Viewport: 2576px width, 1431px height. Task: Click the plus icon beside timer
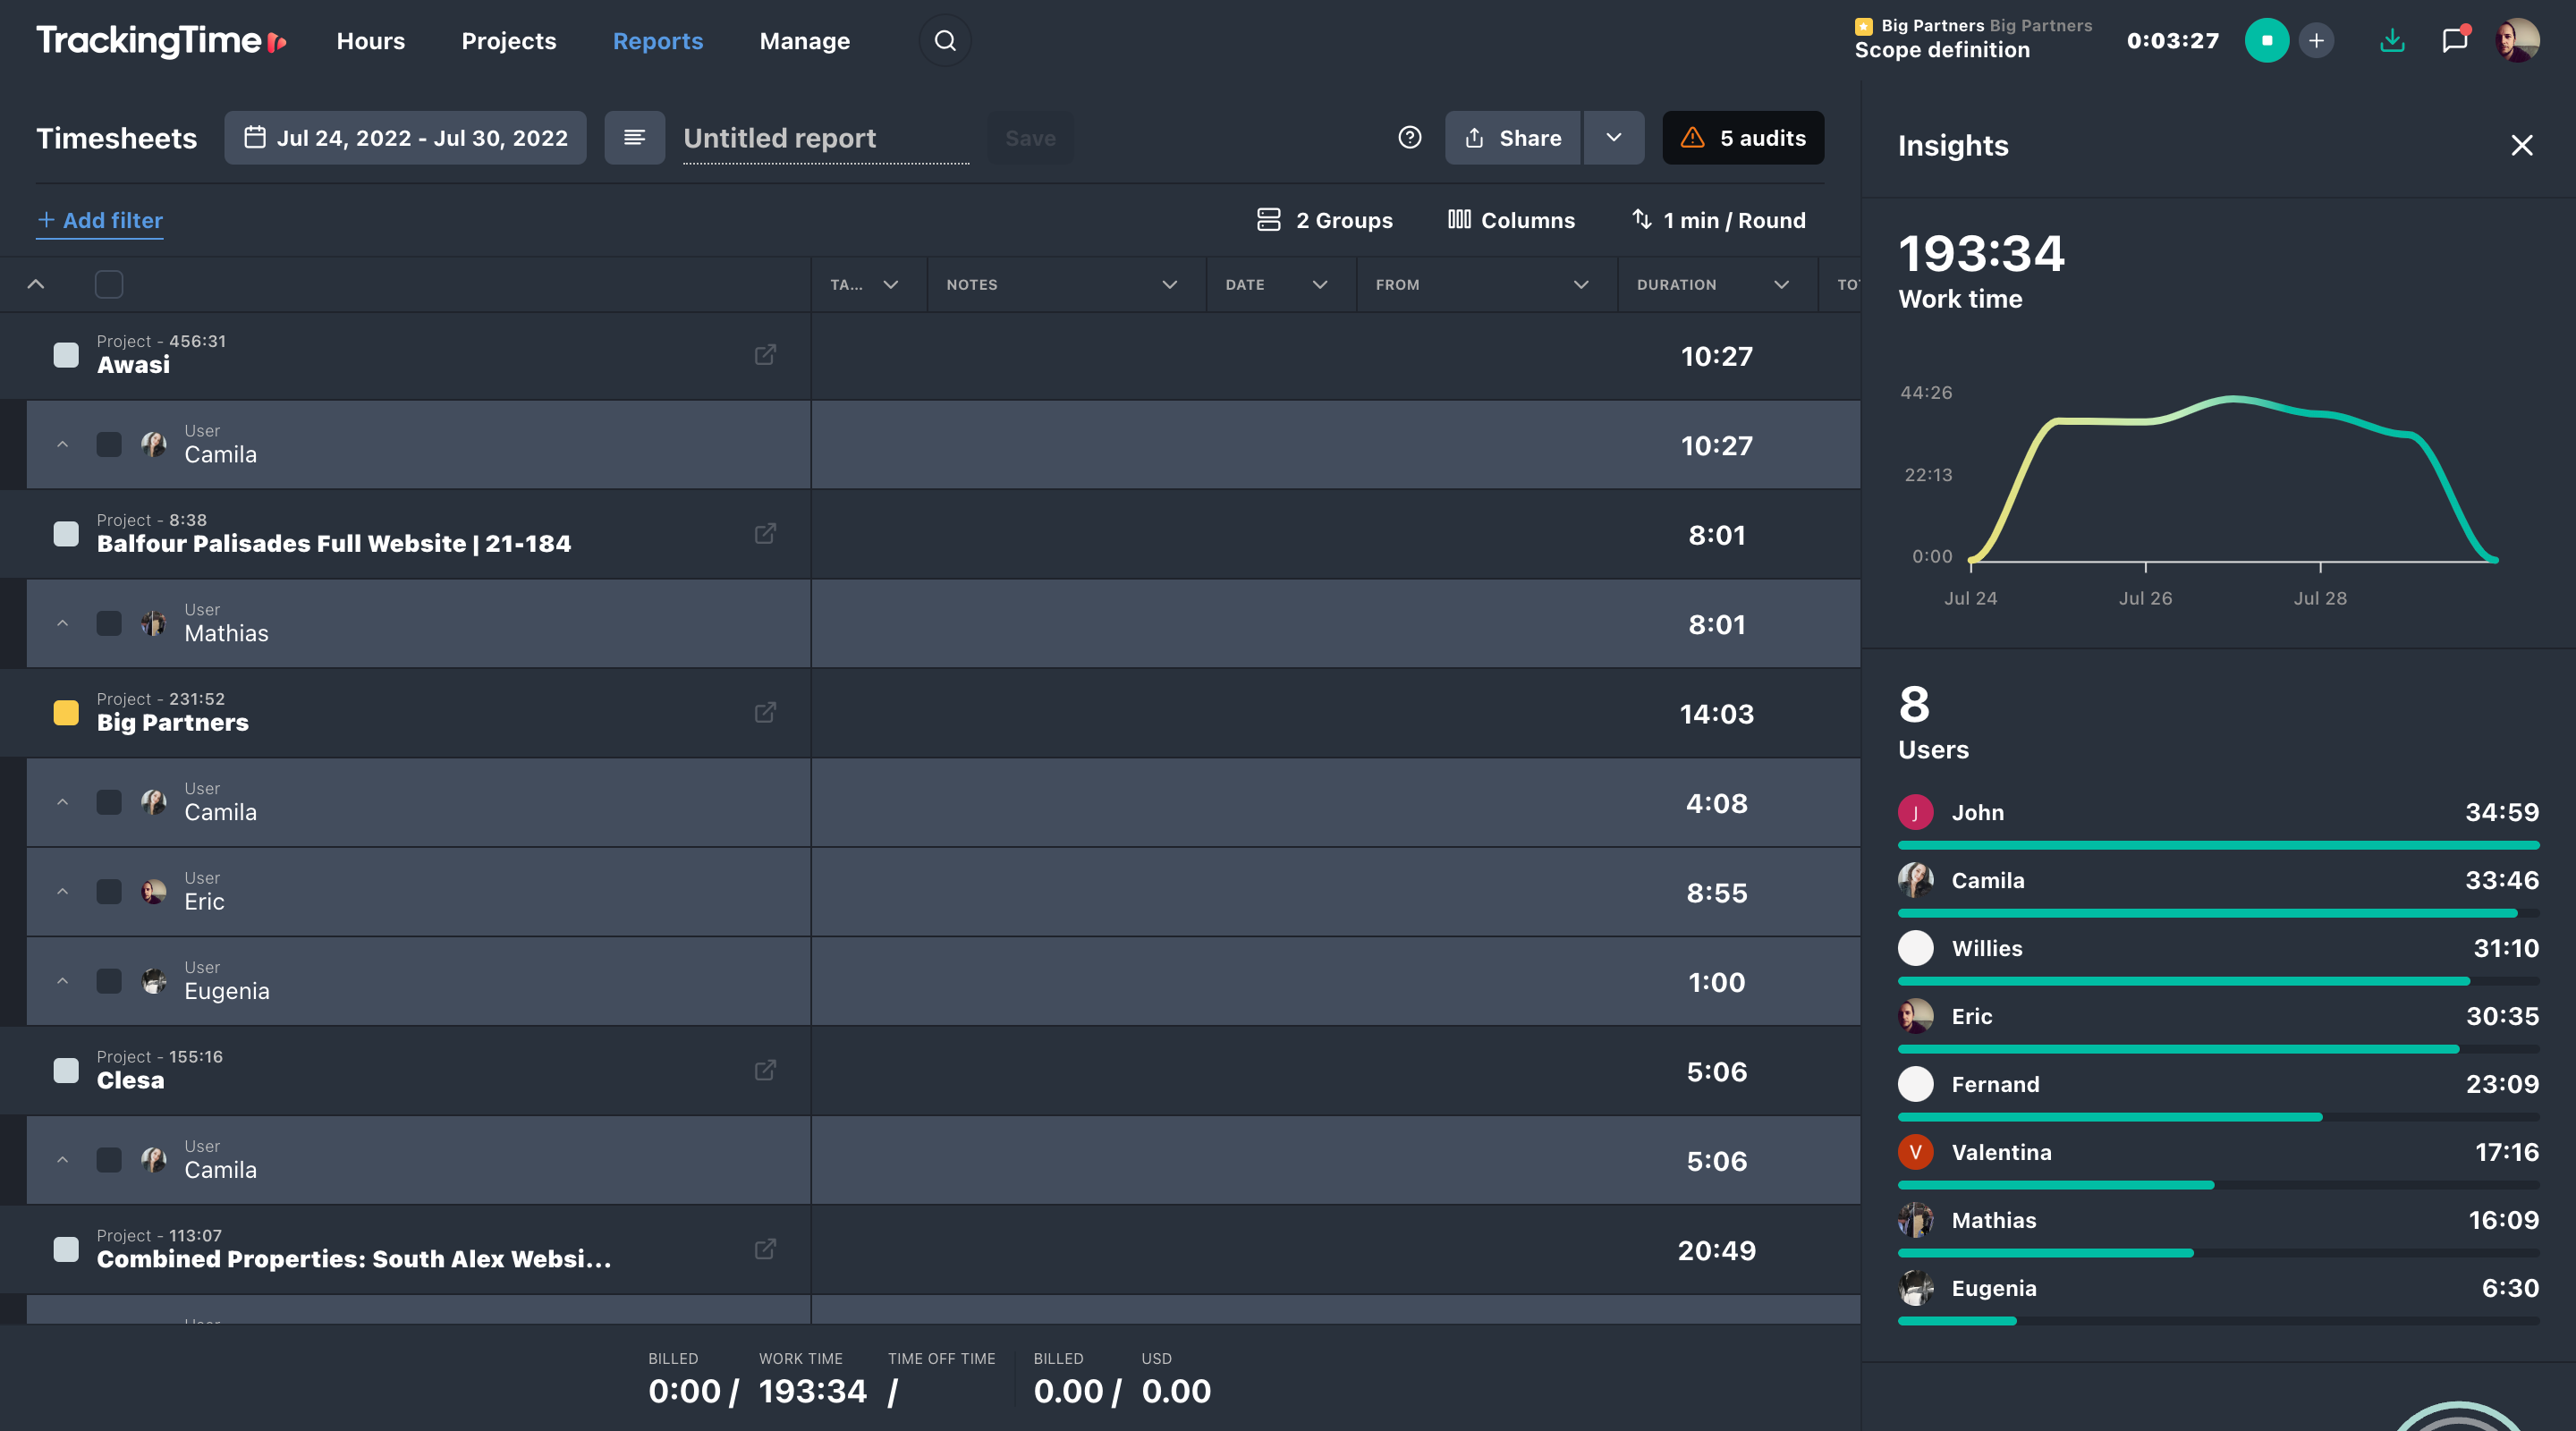[x=2316, y=41]
